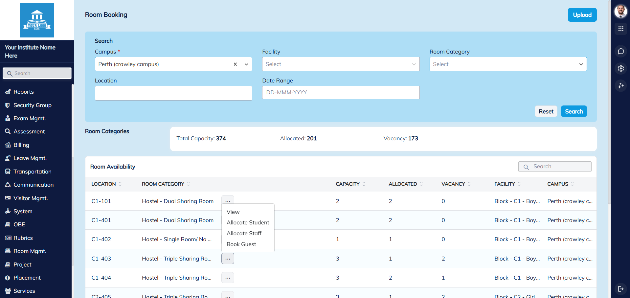This screenshot has height=298, width=630.
Task: Click the sparkle AI assistant icon
Action: (621, 86)
